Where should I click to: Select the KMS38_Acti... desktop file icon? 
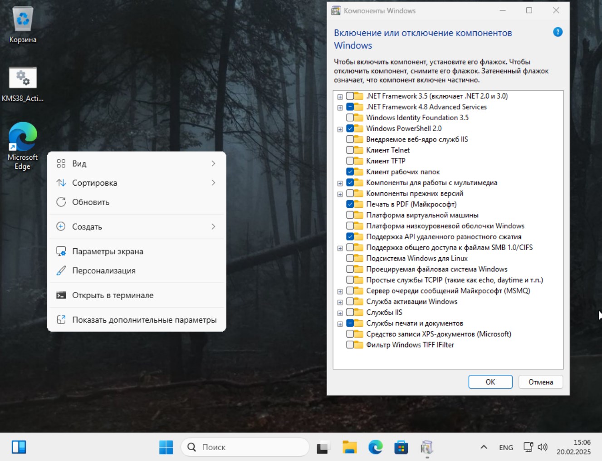[x=23, y=84]
